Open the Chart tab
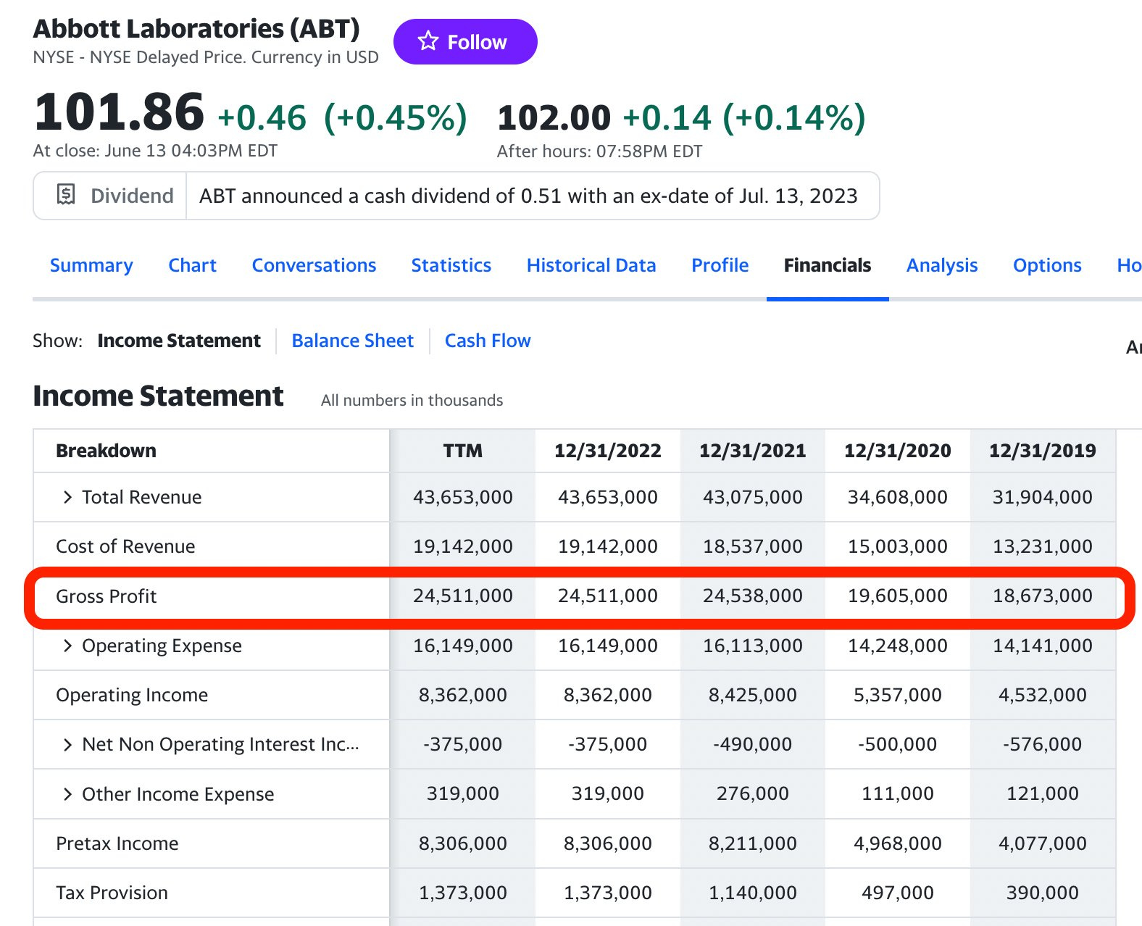Viewport: 1142px width, 926px height. point(192,265)
